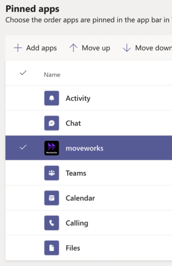
Task: Click the Teams people icon
Action: 52,173
